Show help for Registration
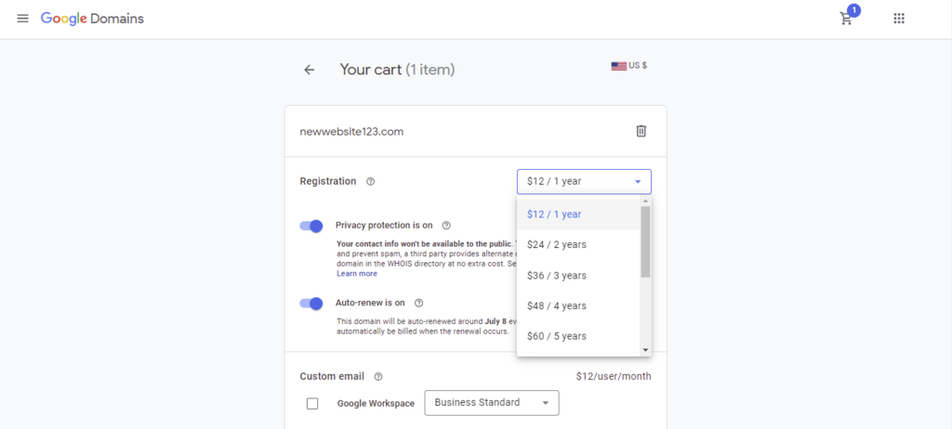Image resolution: width=952 pixels, height=429 pixels. 370,182
